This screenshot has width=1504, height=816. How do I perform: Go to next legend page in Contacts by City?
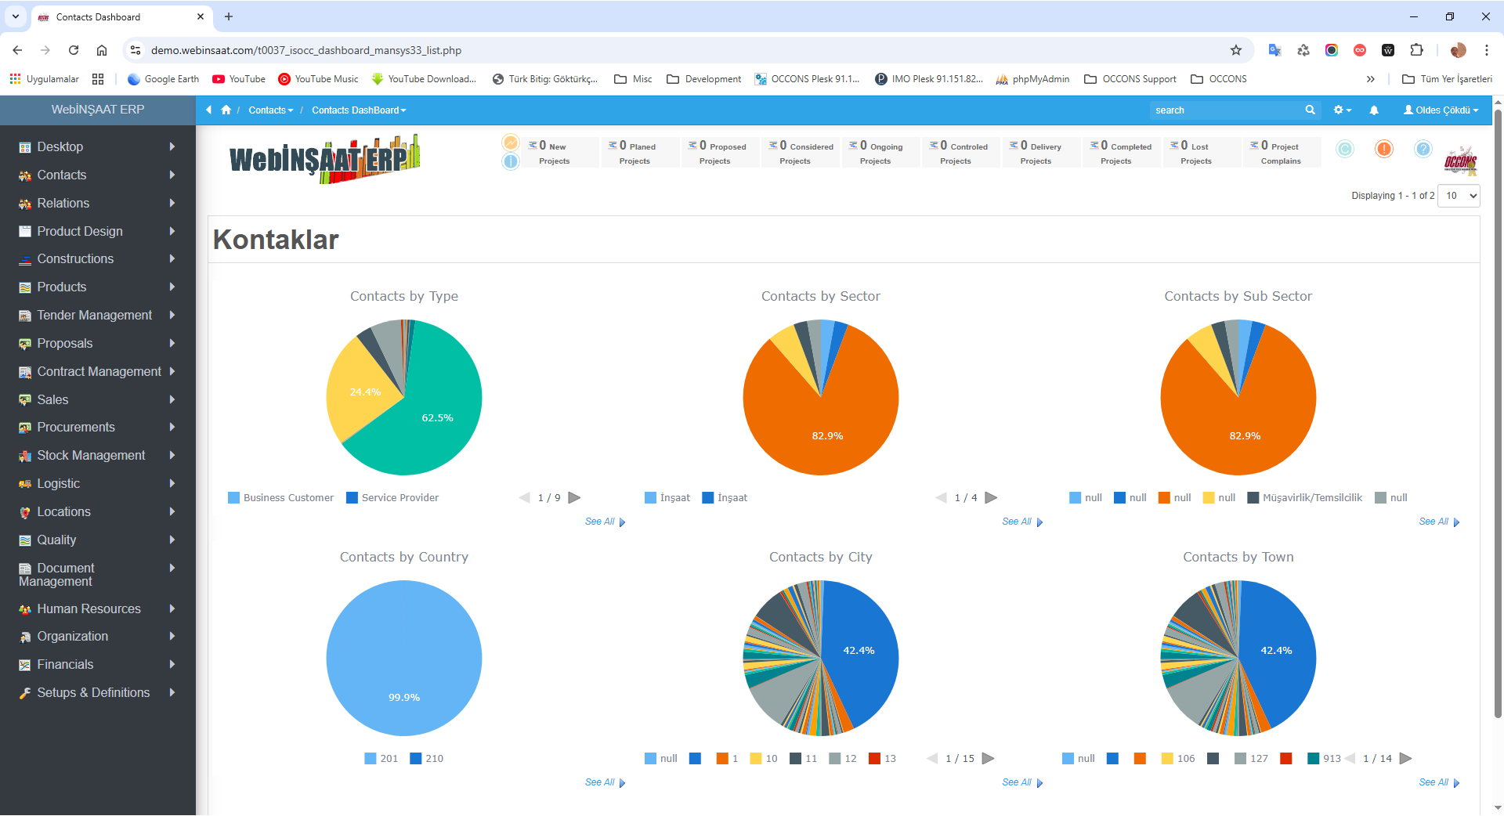(989, 759)
